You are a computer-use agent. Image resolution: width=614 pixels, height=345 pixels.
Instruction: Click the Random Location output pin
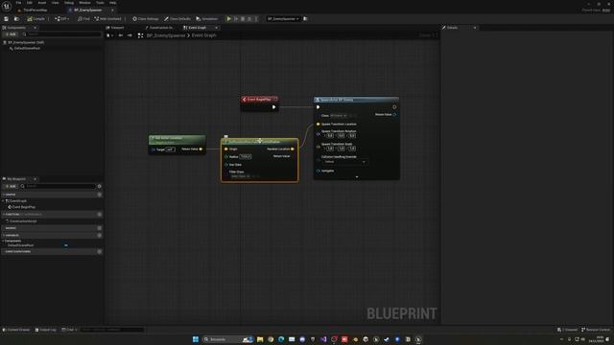(293, 149)
